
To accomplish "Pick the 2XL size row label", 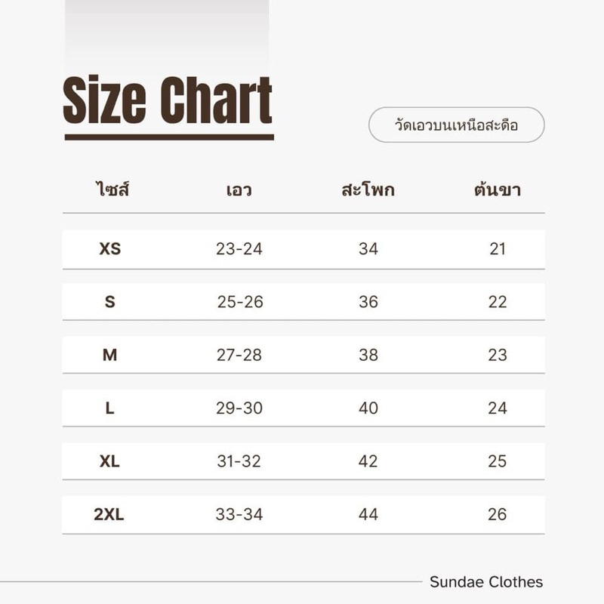I will pyautogui.click(x=109, y=514).
